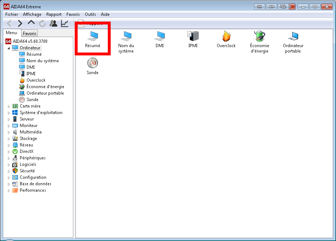Open the user icon in the toolbar
The height and width of the screenshot is (241, 336).
pos(53,23)
